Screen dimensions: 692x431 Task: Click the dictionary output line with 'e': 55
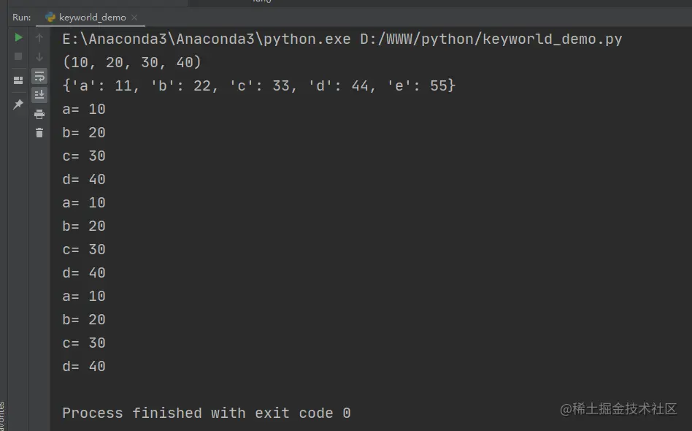point(258,85)
